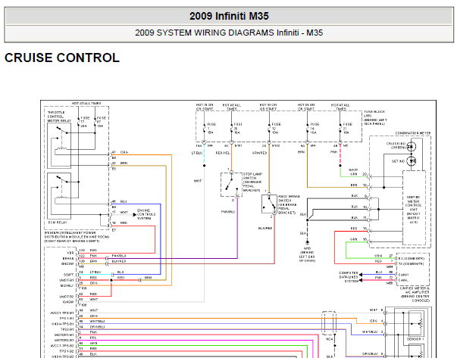
Task: Click the FUSE BLOCK (J/B) label
Action: [375, 118]
